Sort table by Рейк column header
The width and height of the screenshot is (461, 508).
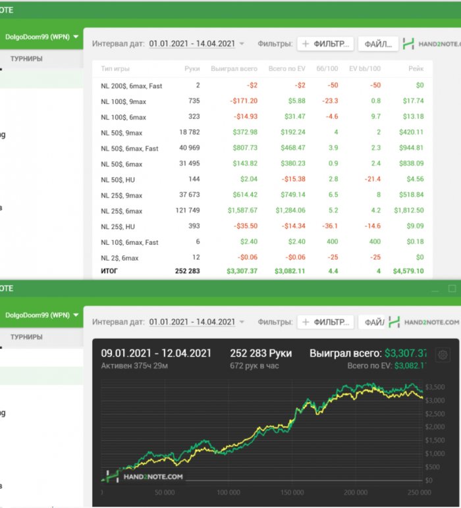click(416, 68)
